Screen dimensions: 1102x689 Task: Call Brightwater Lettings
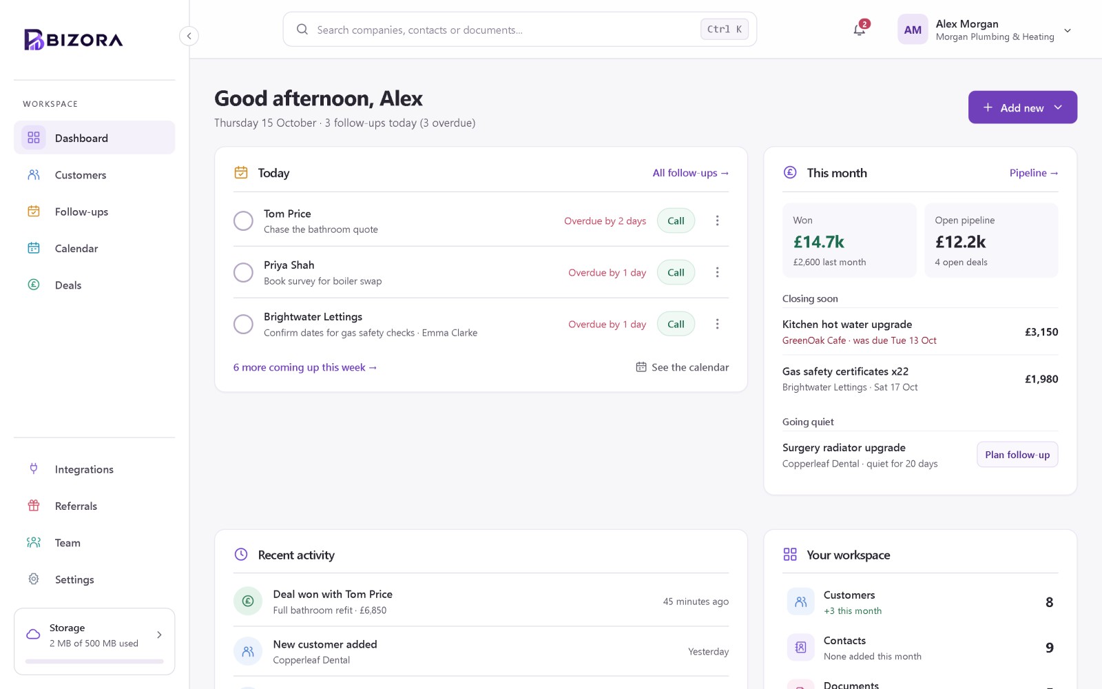tap(676, 324)
